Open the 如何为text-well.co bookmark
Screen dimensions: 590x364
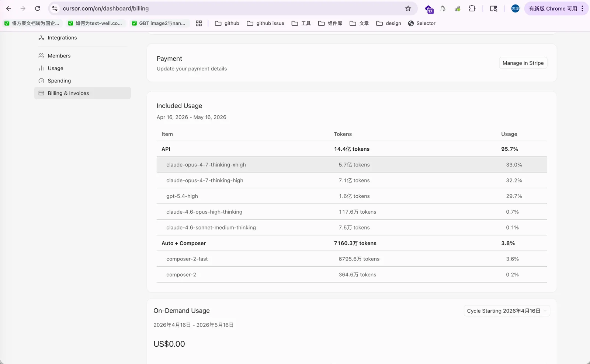95,23
